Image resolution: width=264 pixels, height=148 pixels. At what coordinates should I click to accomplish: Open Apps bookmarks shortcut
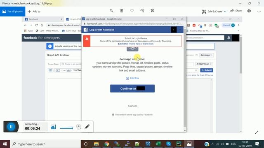(28, 31)
